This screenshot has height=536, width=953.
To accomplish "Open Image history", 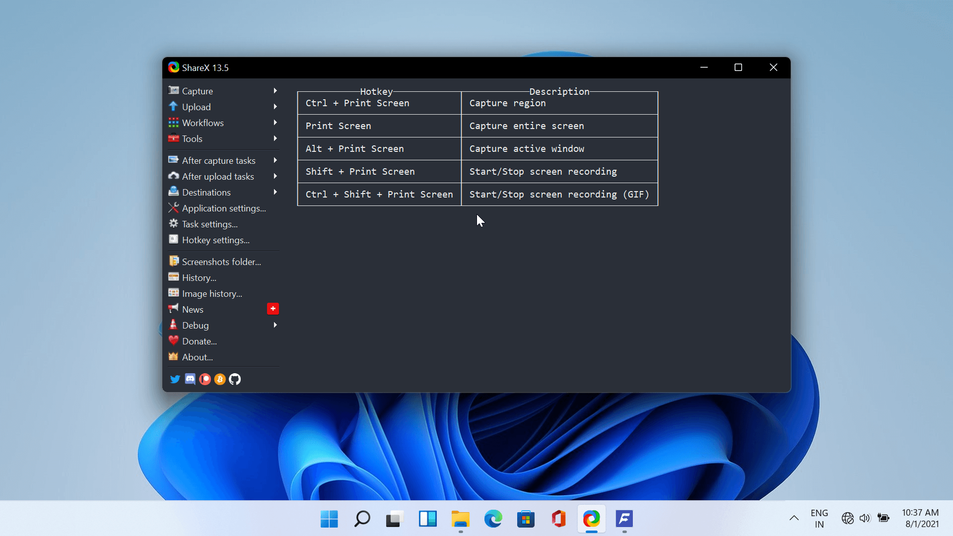I will coord(212,294).
